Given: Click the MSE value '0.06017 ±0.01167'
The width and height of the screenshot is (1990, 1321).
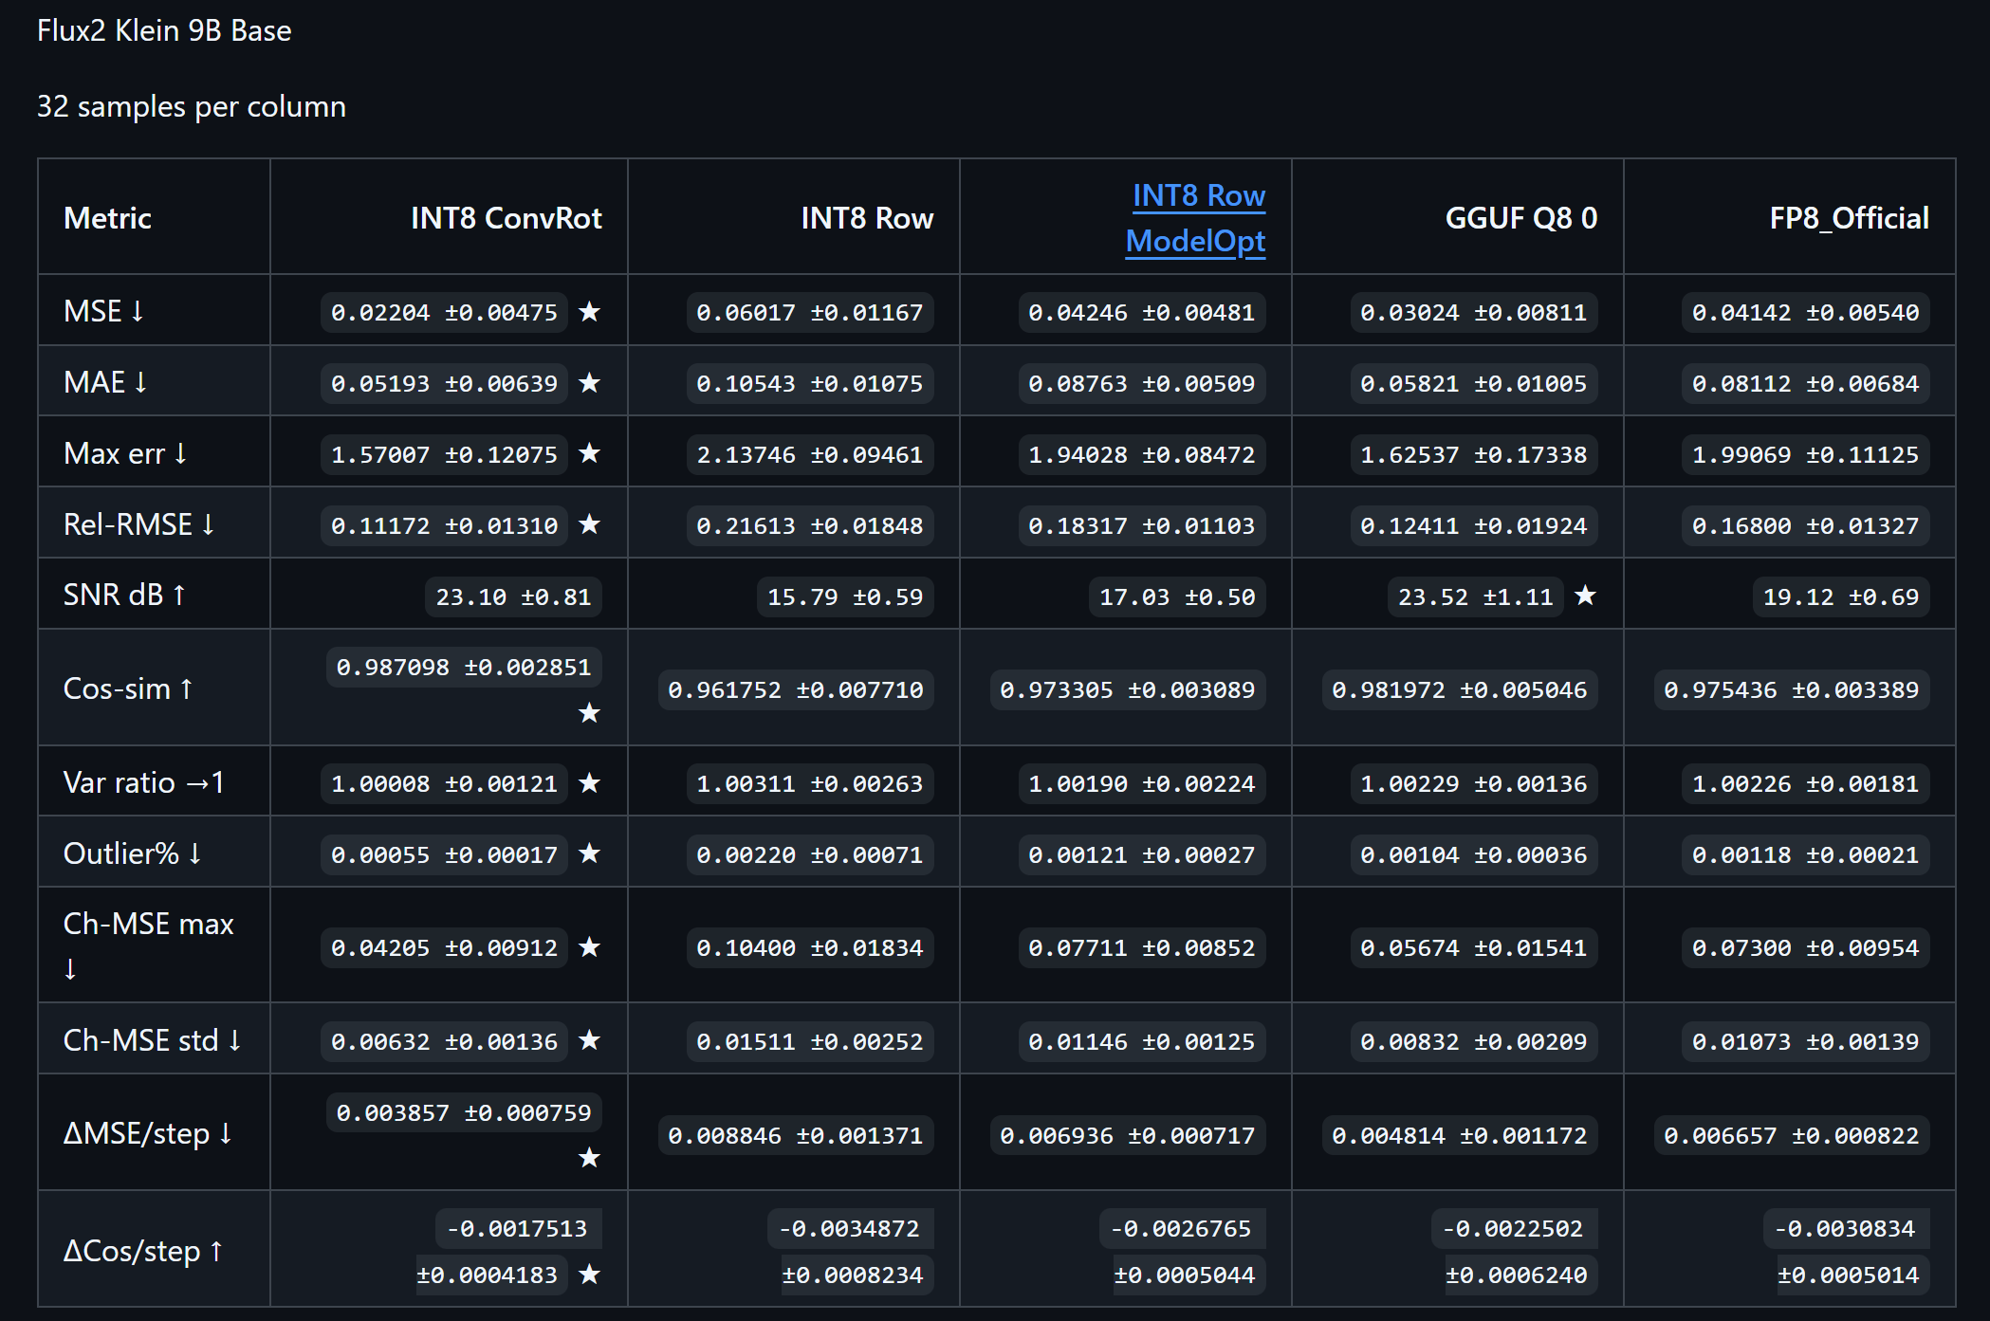Looking at the screenshot, I should click(809, 312).
